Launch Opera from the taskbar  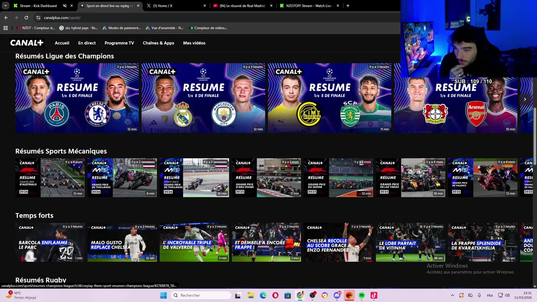click(275, 295)
